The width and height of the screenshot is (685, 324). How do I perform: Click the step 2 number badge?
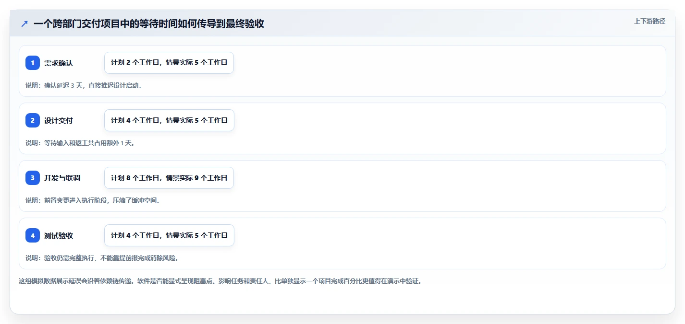pyautogui.click(x=33, y=120)
